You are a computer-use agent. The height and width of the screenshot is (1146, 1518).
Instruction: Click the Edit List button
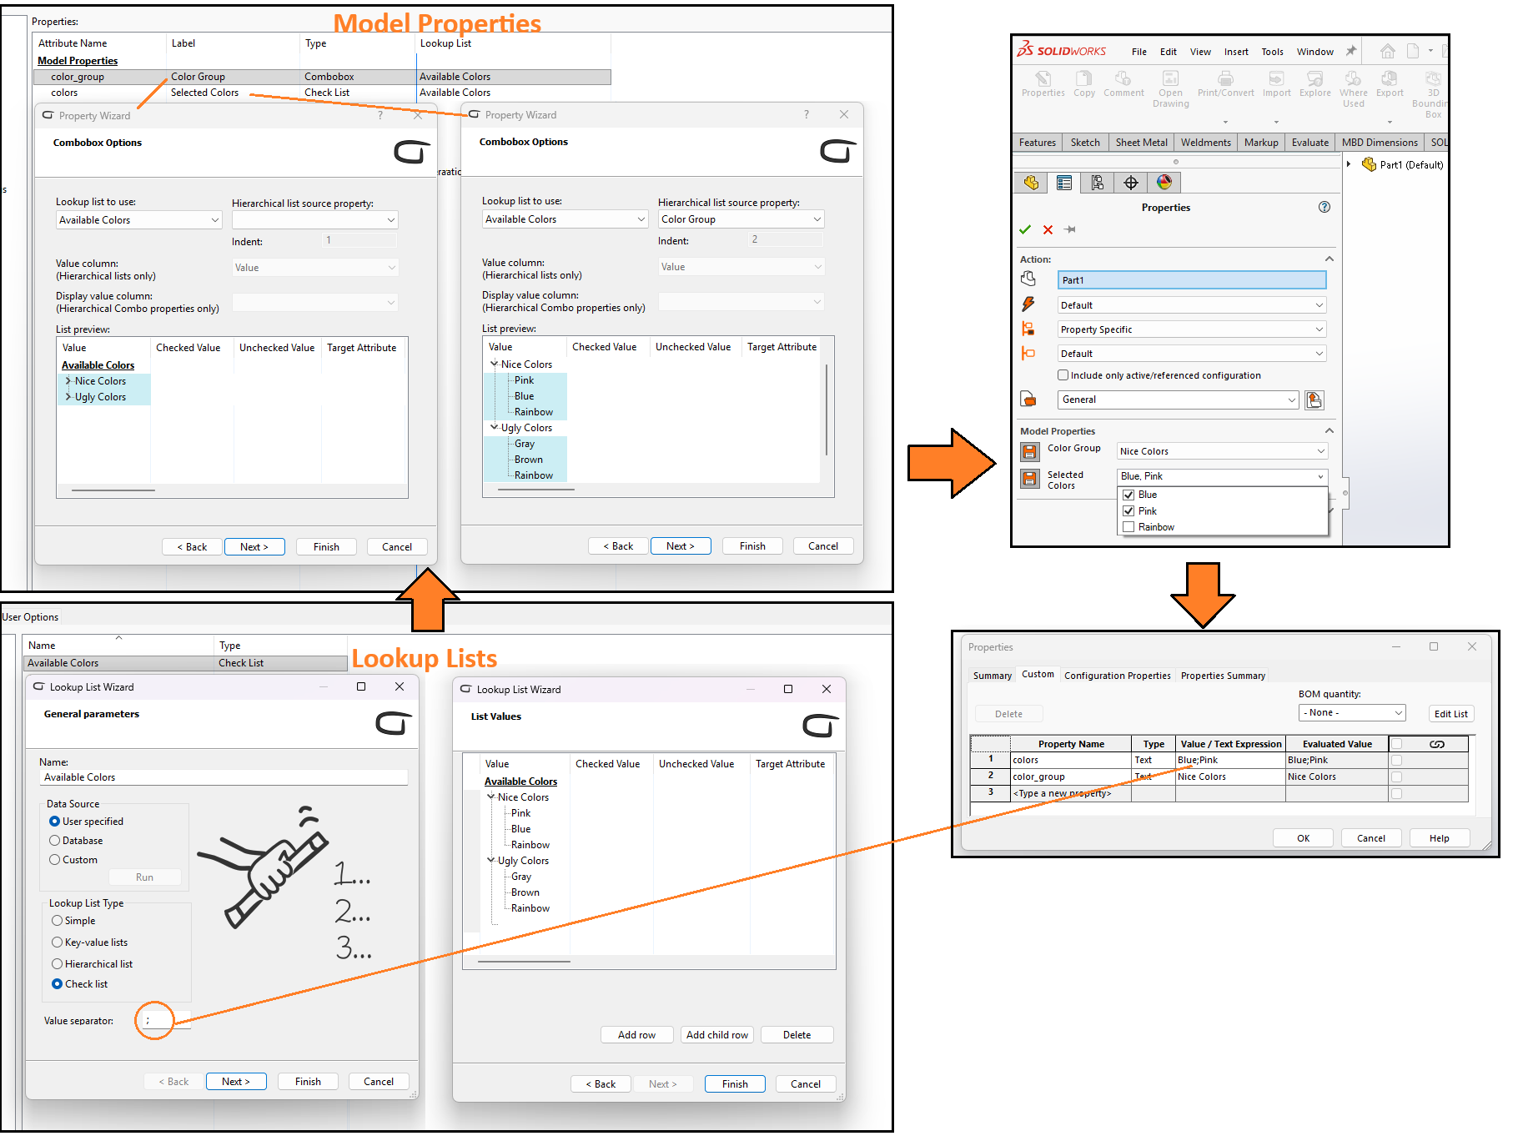click(x=1450, y=714)
